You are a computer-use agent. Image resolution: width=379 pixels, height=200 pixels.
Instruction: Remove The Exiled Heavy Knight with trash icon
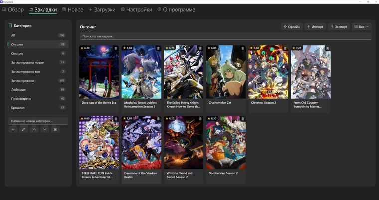pyautogui.click(x=200, y=48)
